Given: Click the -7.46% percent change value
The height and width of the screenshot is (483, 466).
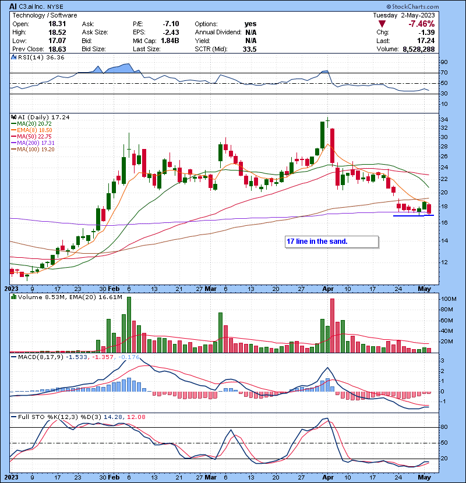Looking at the screenshot, I should click(x=421, y=24).
